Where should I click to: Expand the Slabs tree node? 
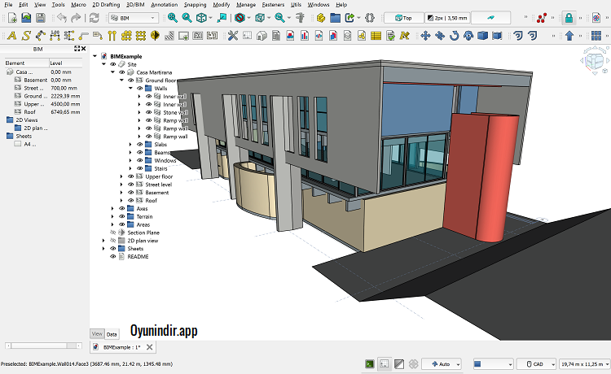click(130, 144)
